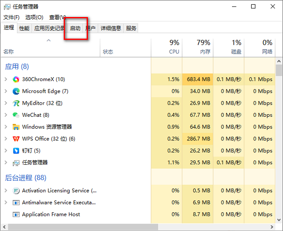Click the MyEditor app icon
This screenshot has height=231, width=283.
click(x=16, y=103)
